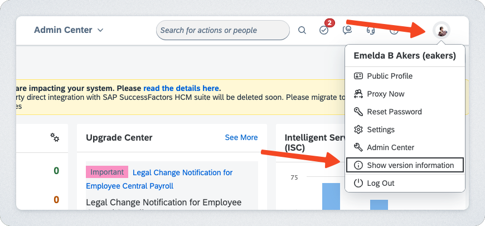Click the Reset Password key icon
Screen dimensions: 485x226
point(358,112)
